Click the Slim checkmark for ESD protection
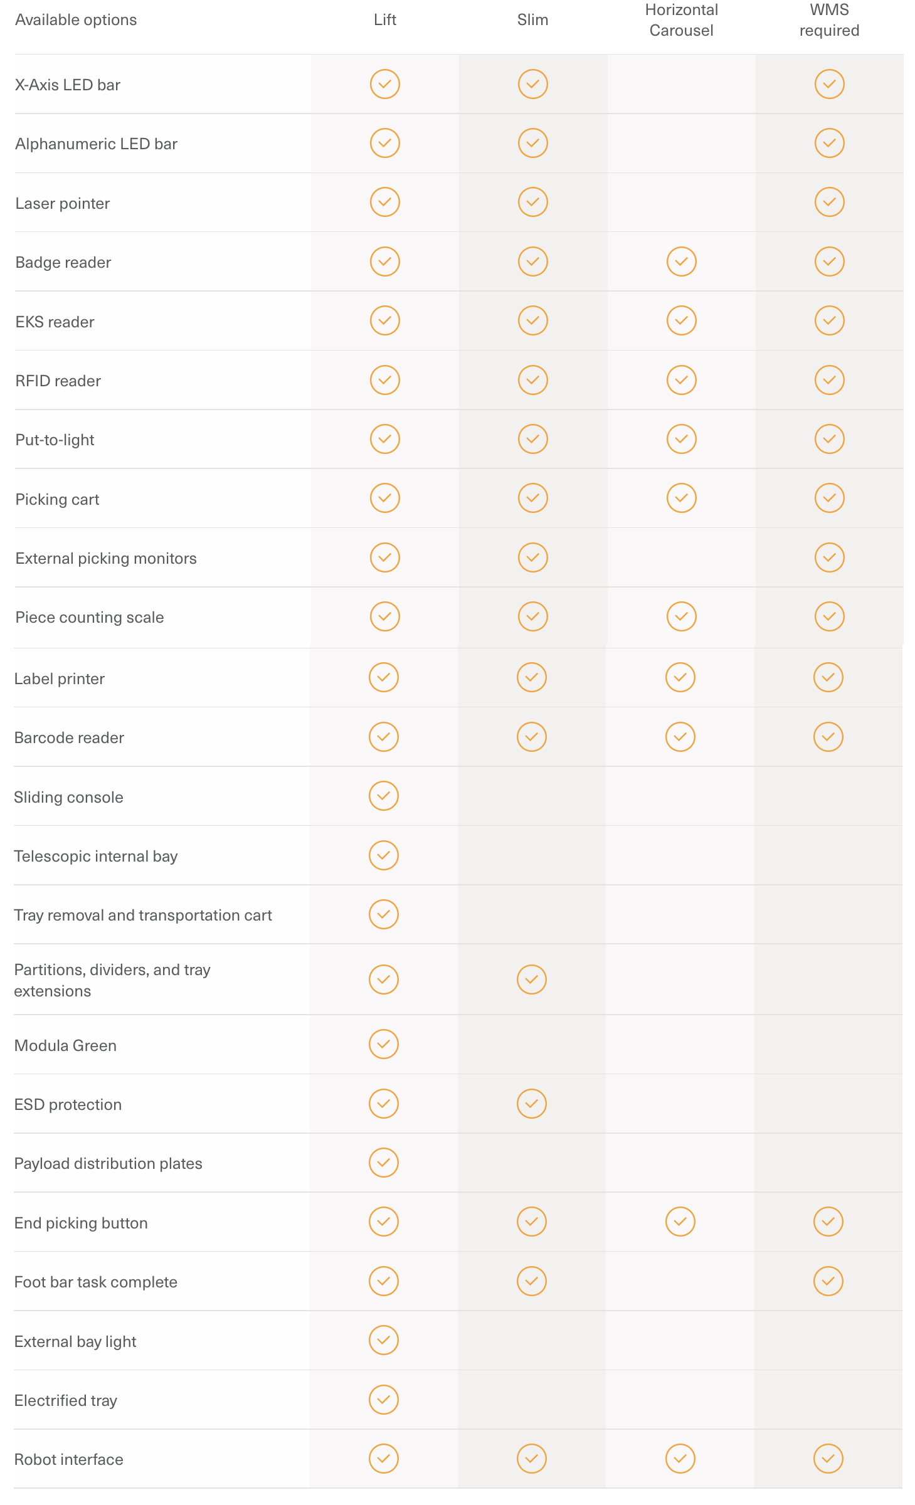The image size is (915, 1505). [531, 1104]
